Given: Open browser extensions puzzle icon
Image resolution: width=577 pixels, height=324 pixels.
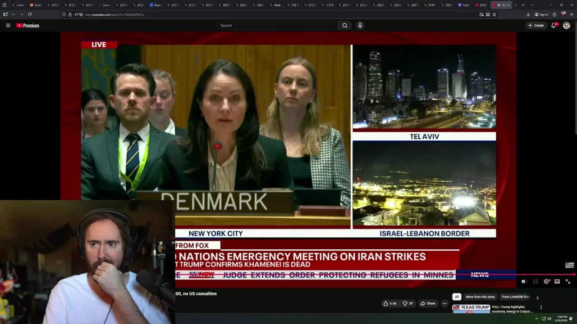Looking at the screenshot, I should click(554, 14).
